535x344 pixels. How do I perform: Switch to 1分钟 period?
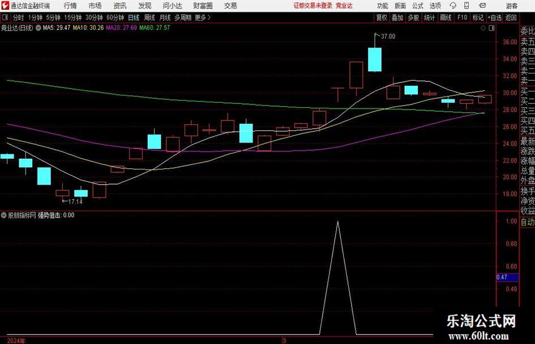[x=35, y=18]
